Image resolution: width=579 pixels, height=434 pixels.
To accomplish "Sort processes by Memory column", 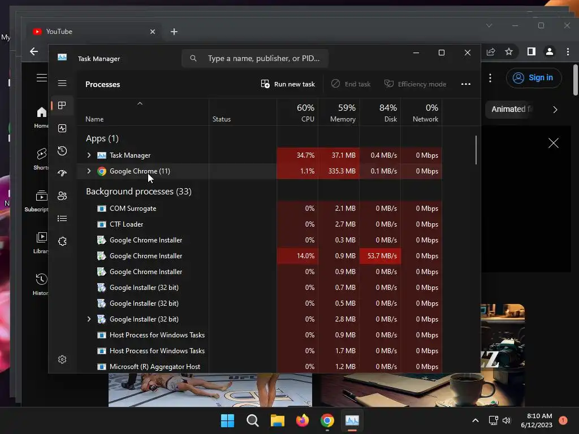I will point(339,113).
